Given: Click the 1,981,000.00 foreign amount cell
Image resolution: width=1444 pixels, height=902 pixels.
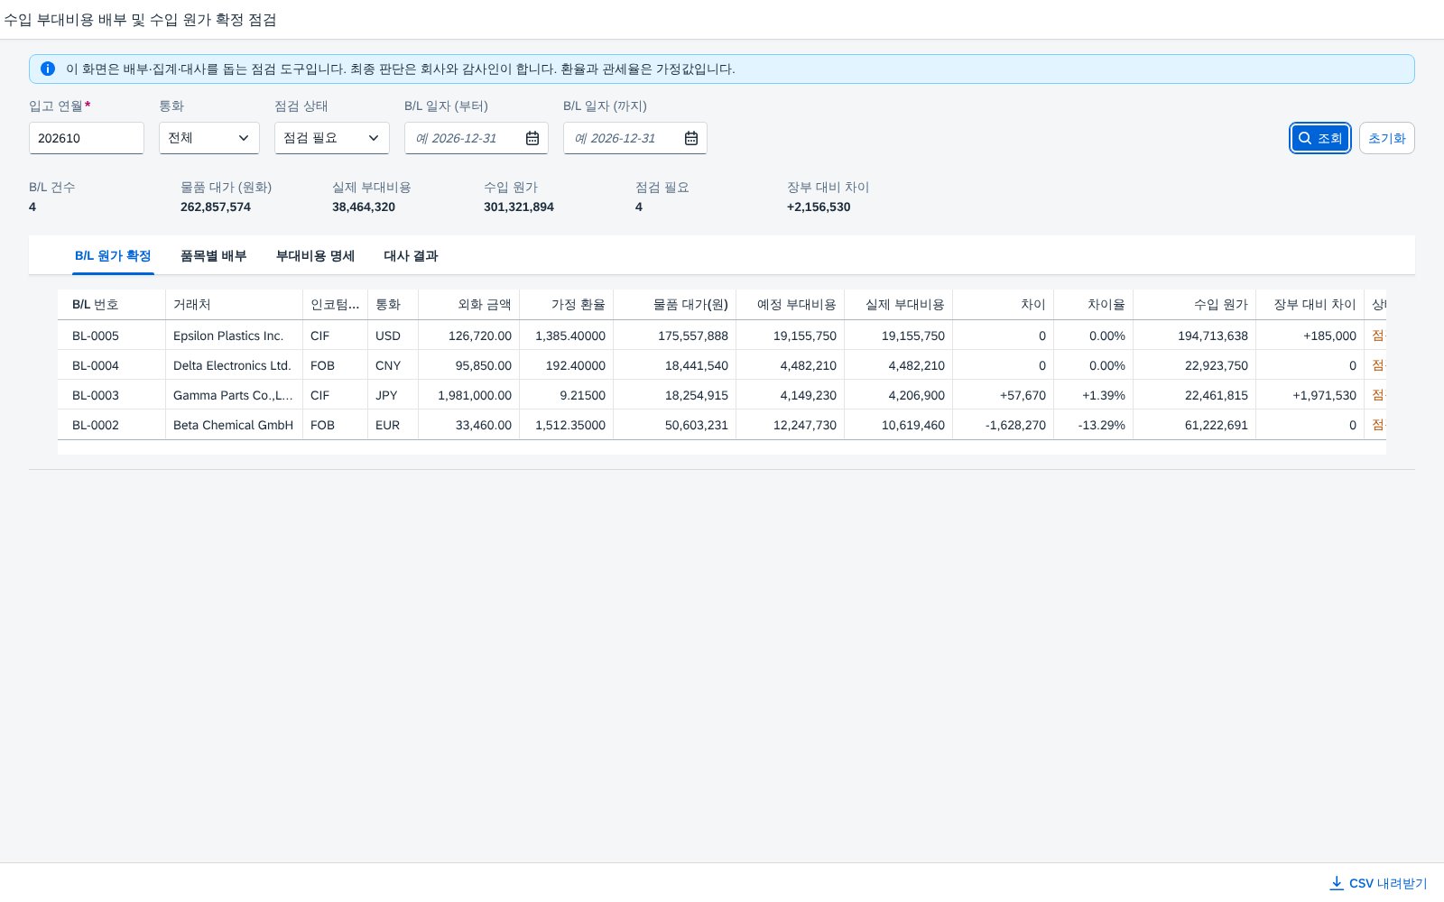Looking at the screenshot, I should [x=469, y=395].
